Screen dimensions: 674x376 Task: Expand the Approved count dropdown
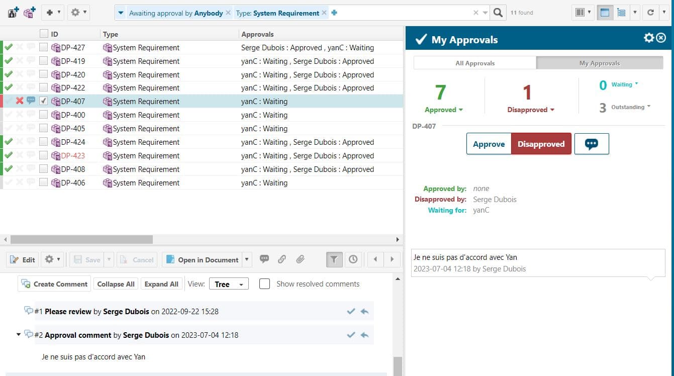click(444, 110)
